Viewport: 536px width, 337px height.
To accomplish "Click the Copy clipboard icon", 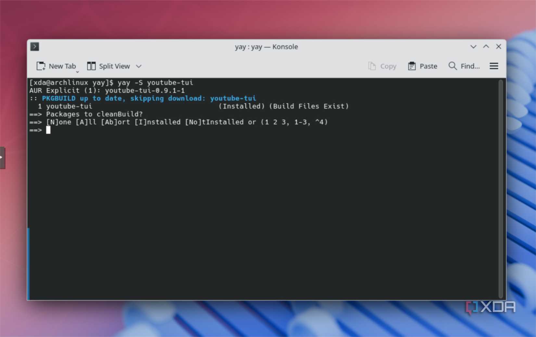I will tap(372, 66).
